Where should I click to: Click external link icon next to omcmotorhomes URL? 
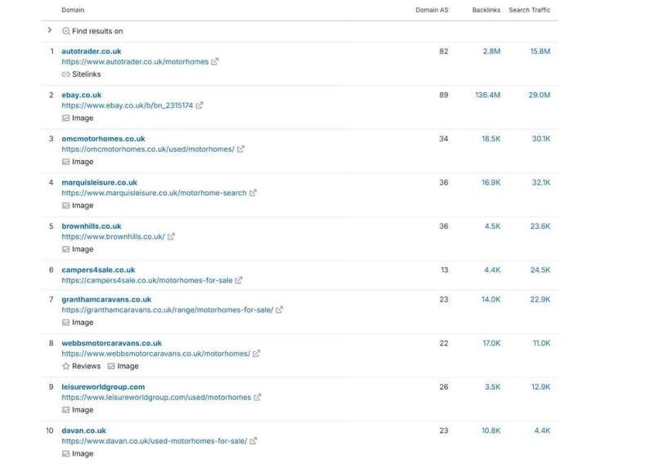(x=240, y=149)
